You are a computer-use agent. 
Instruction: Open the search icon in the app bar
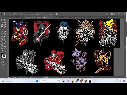coord(107,14)
